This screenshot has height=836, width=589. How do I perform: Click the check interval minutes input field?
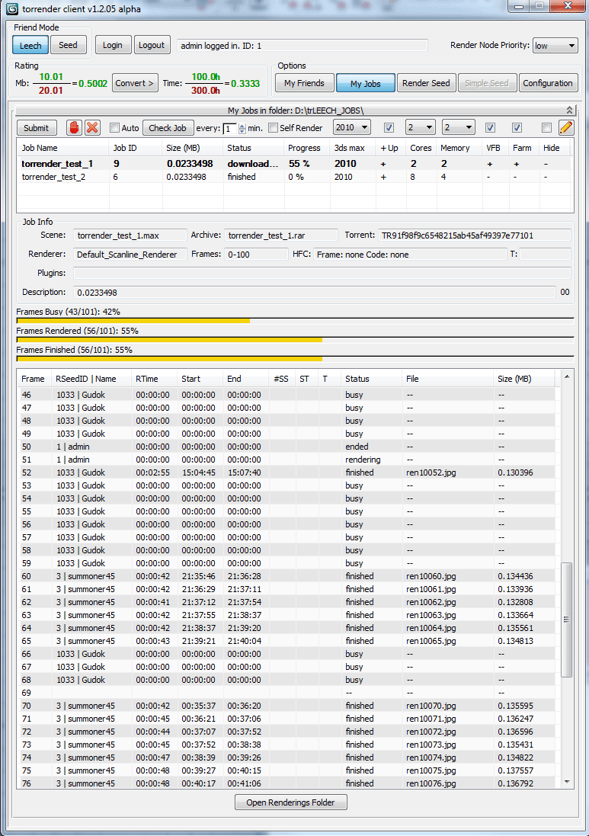click(x=230, y=129)
